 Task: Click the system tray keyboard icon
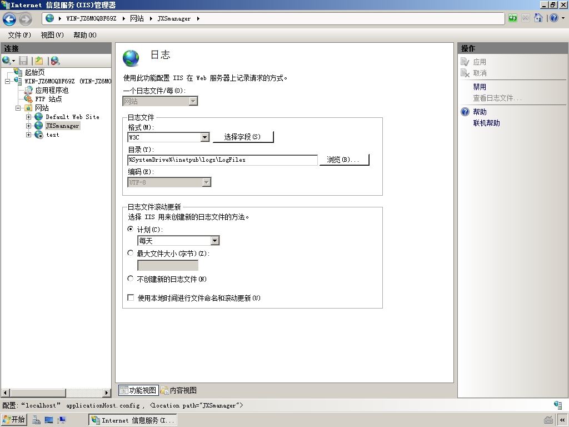point(548,420)
